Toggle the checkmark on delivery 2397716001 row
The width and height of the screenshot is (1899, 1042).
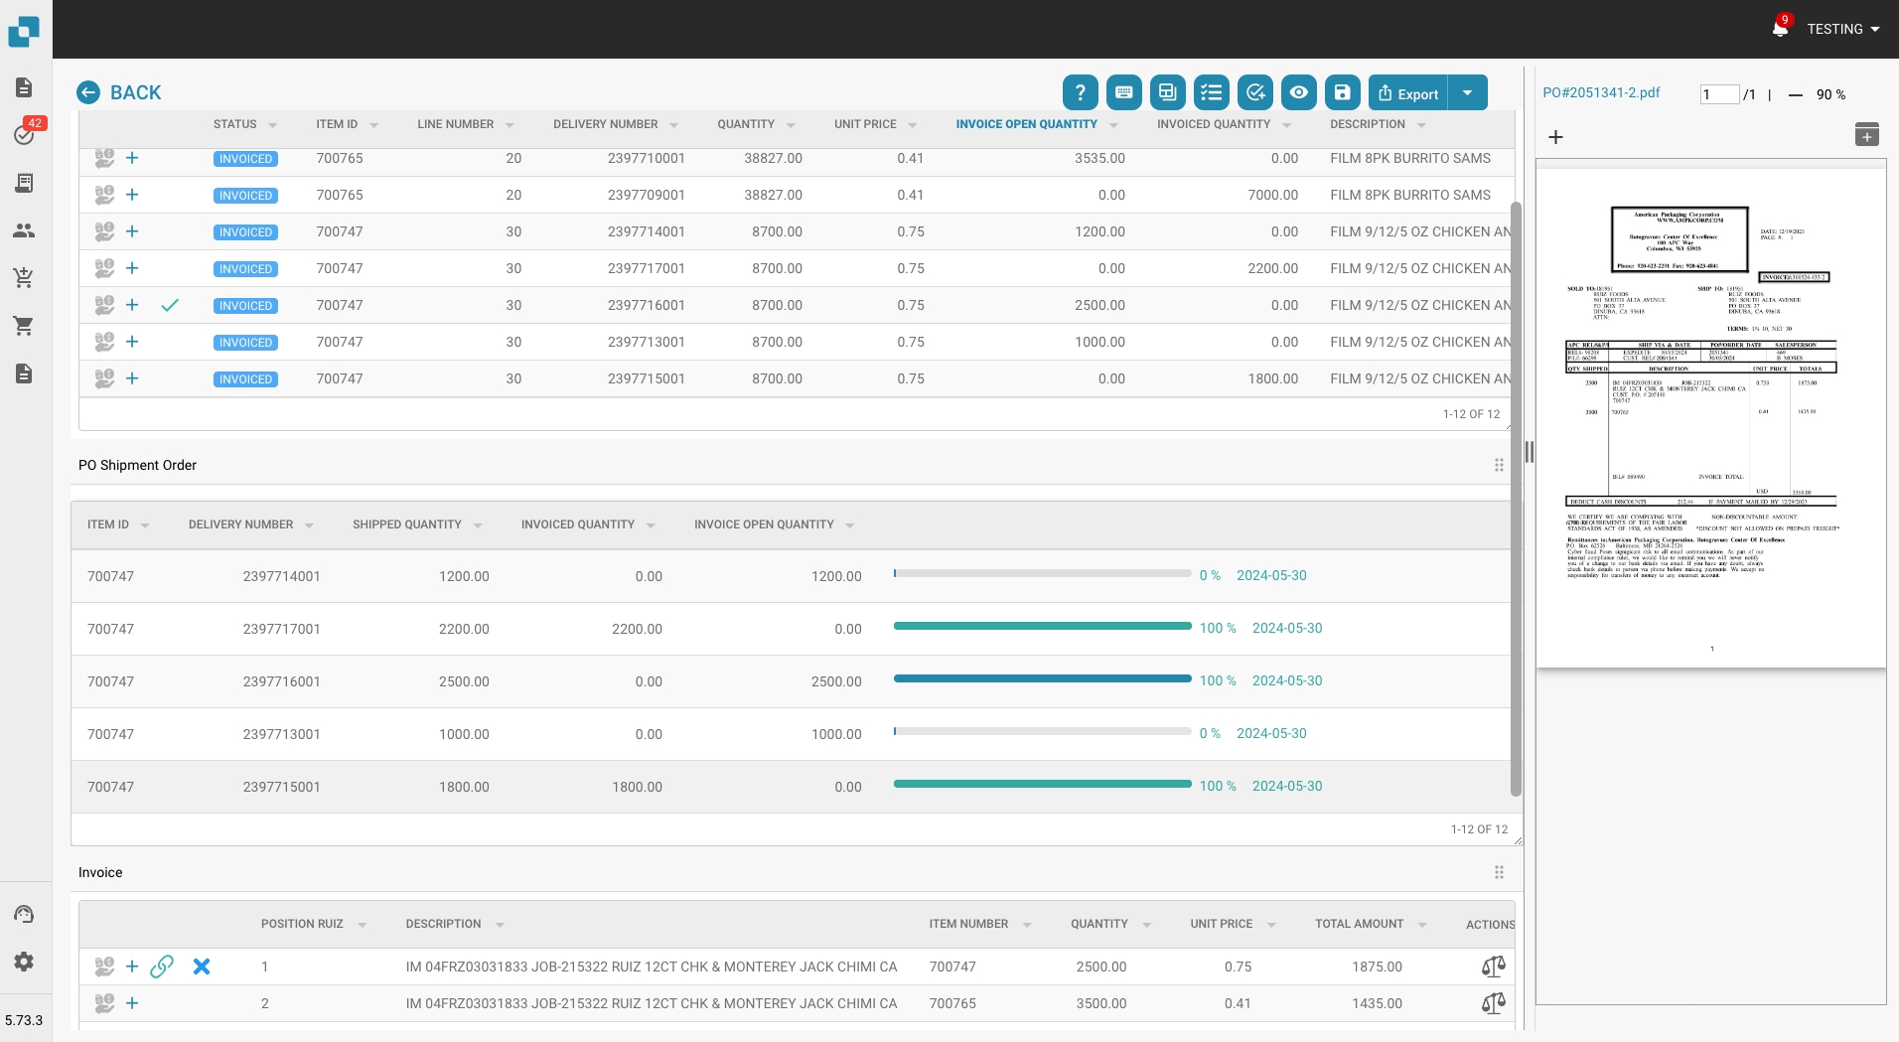170,305
